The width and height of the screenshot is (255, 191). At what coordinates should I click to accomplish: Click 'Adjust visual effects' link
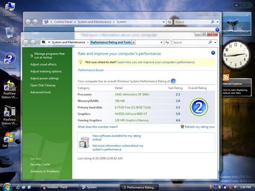click(43, 64)
